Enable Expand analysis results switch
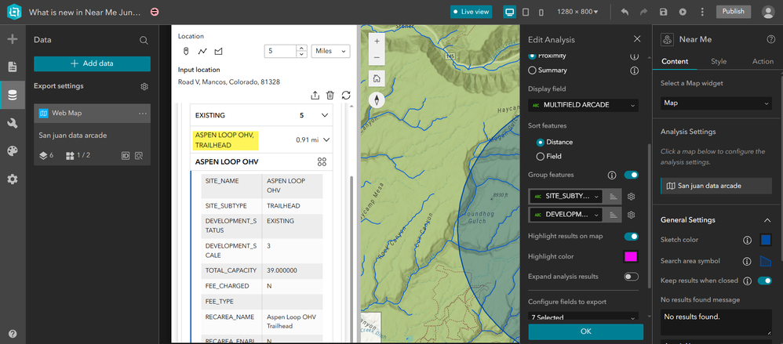This screenshot has width=783, height=344. pos(632,277)
